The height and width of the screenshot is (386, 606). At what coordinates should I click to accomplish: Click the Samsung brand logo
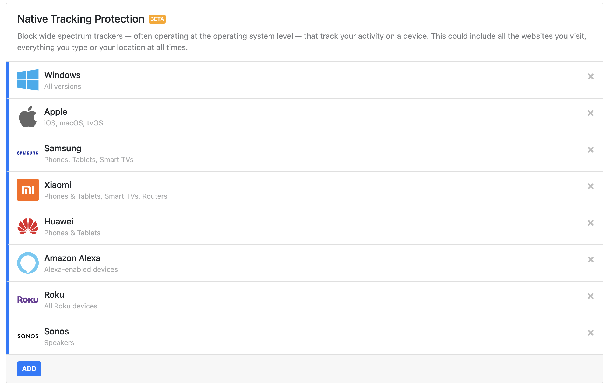[28, 152]
